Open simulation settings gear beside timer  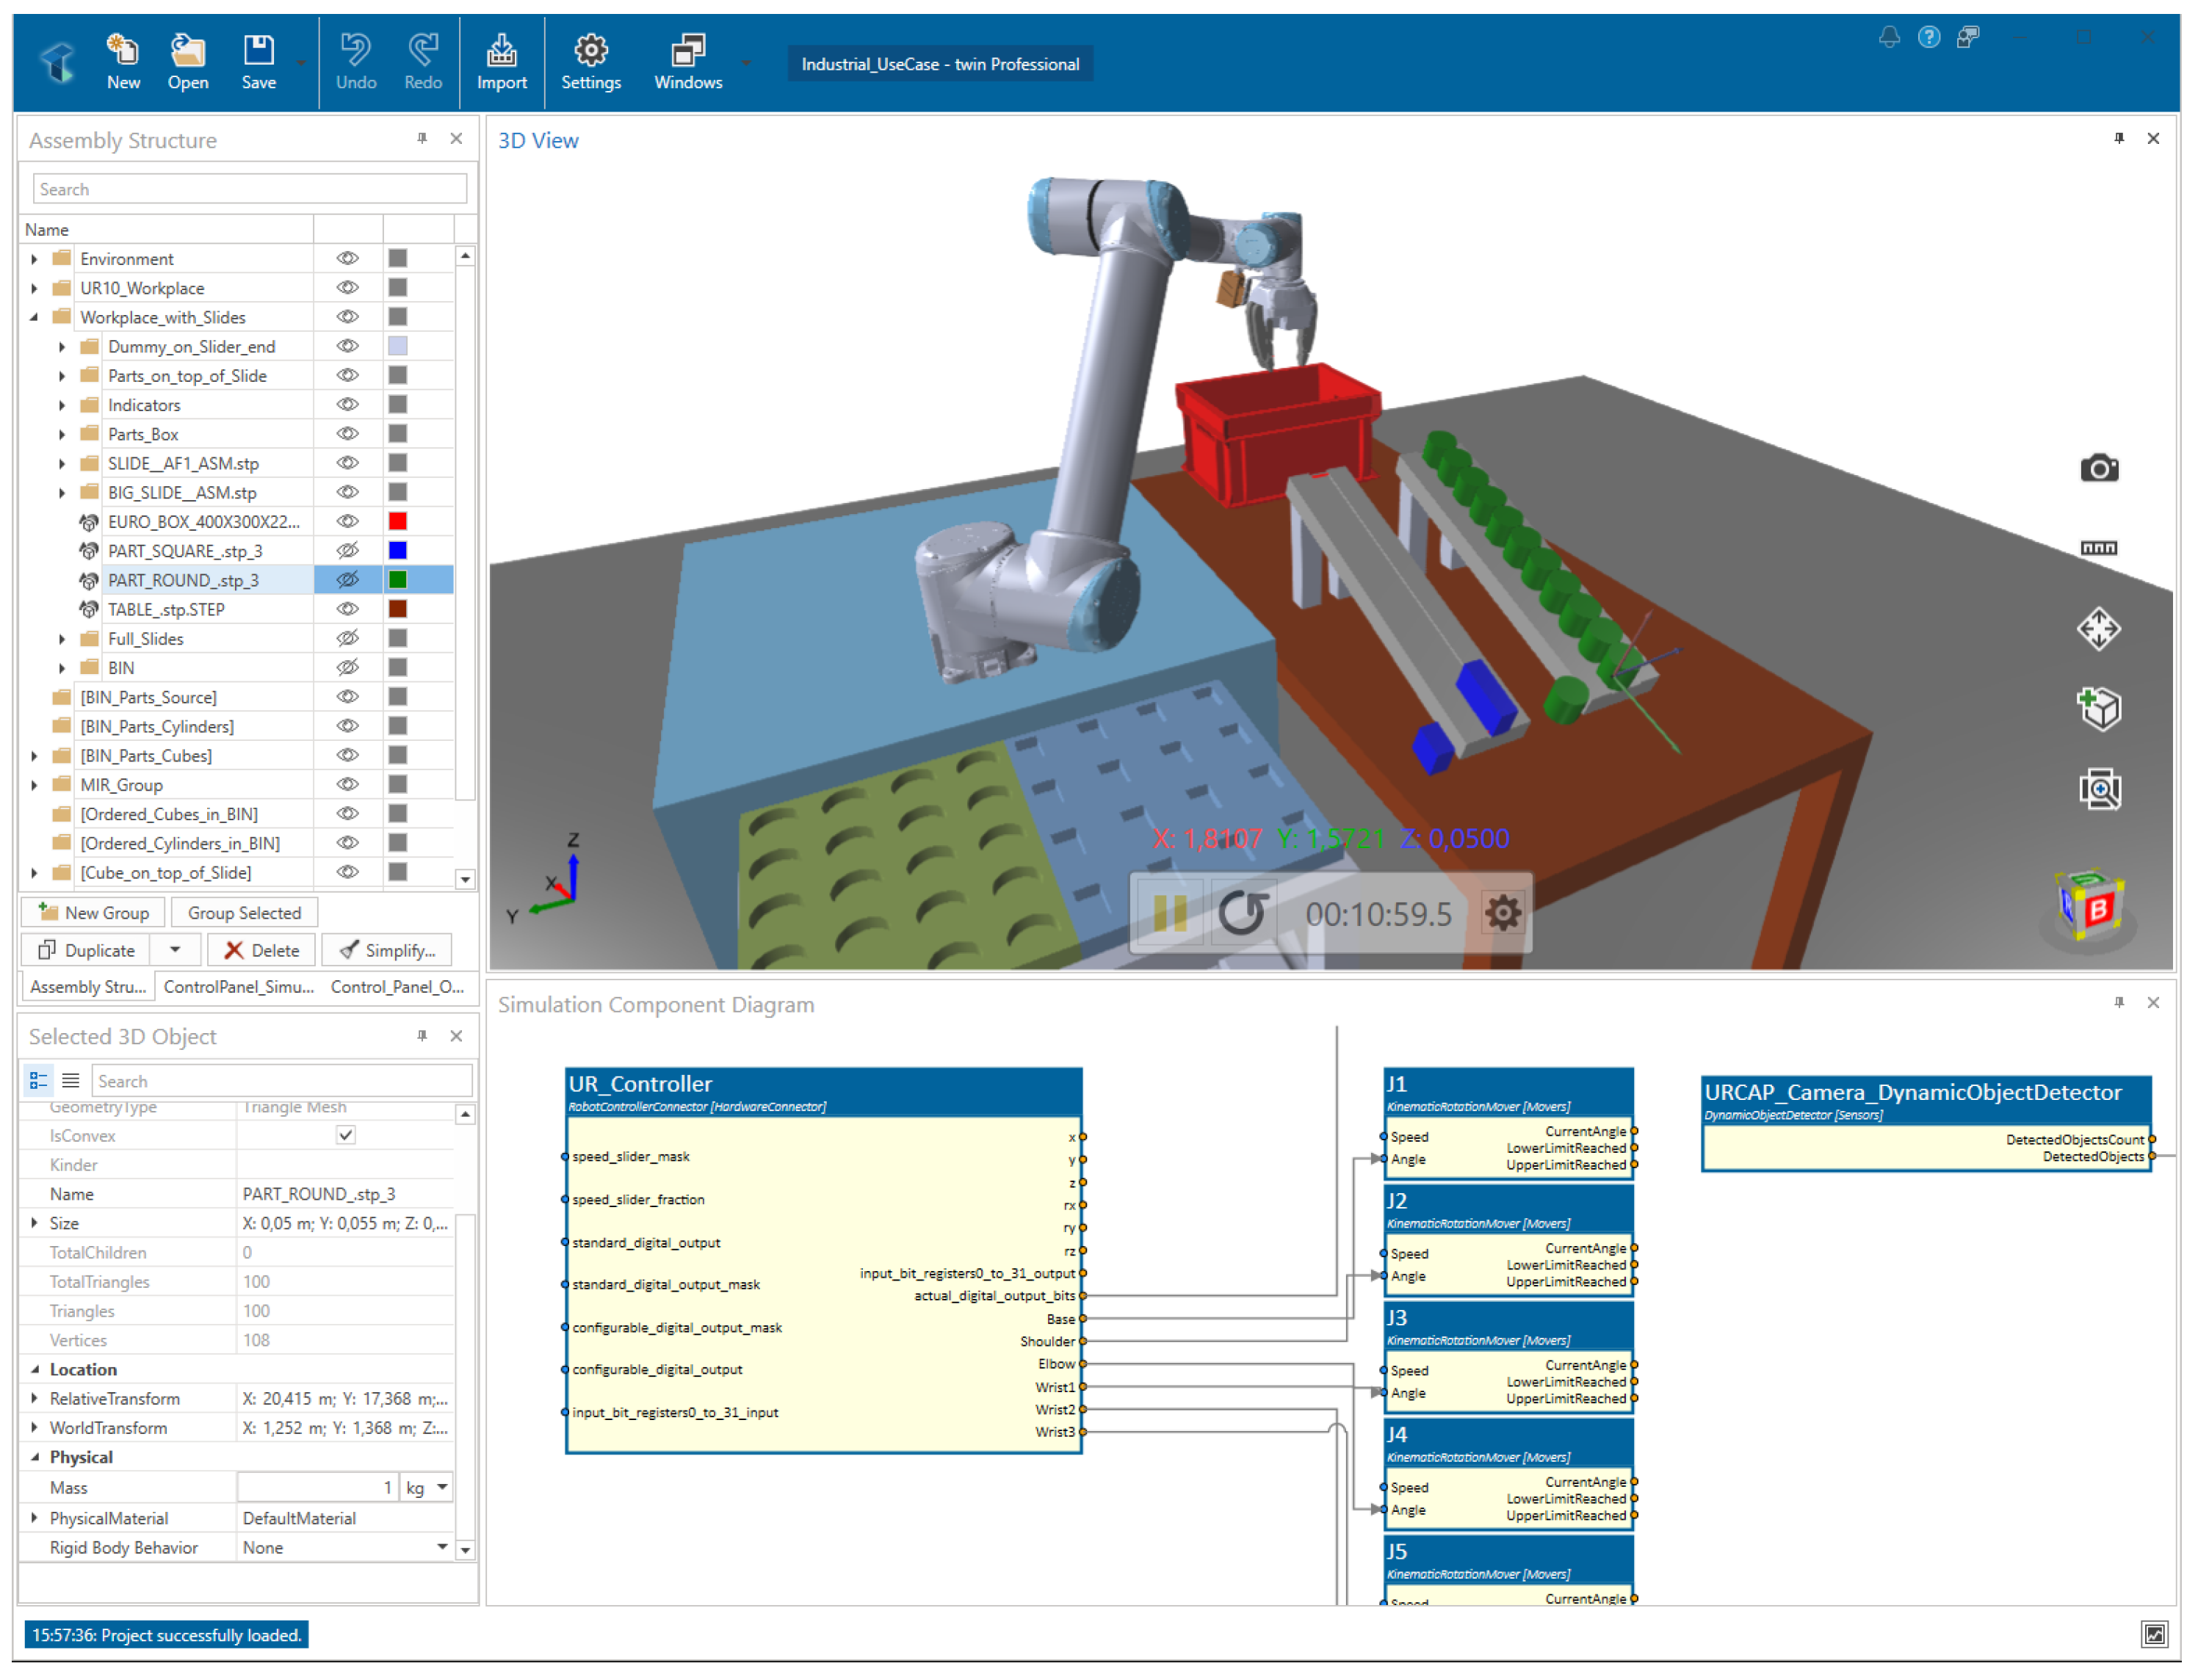click(x=1502, y=913)
